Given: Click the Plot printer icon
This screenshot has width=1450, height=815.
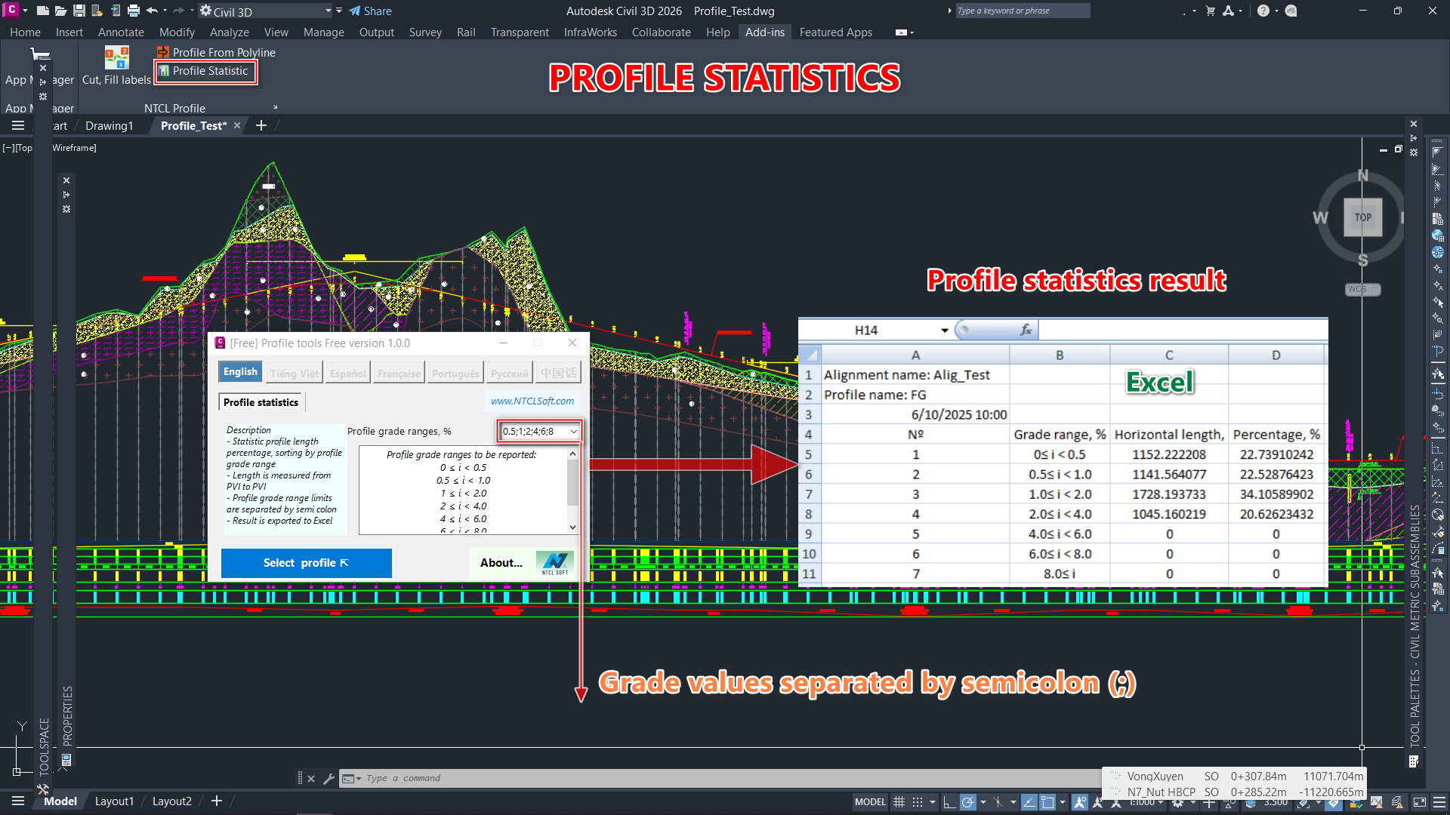Looking at the screenshot, I should (134, 11).
